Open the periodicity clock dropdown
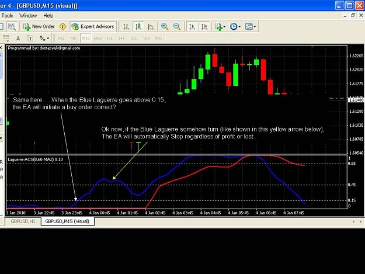This screenshot has height=274, width=365. 235,26
